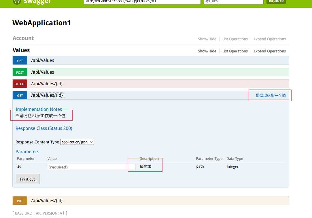Collapse the Values section heading
312x218 pixels.
(21, 50)
